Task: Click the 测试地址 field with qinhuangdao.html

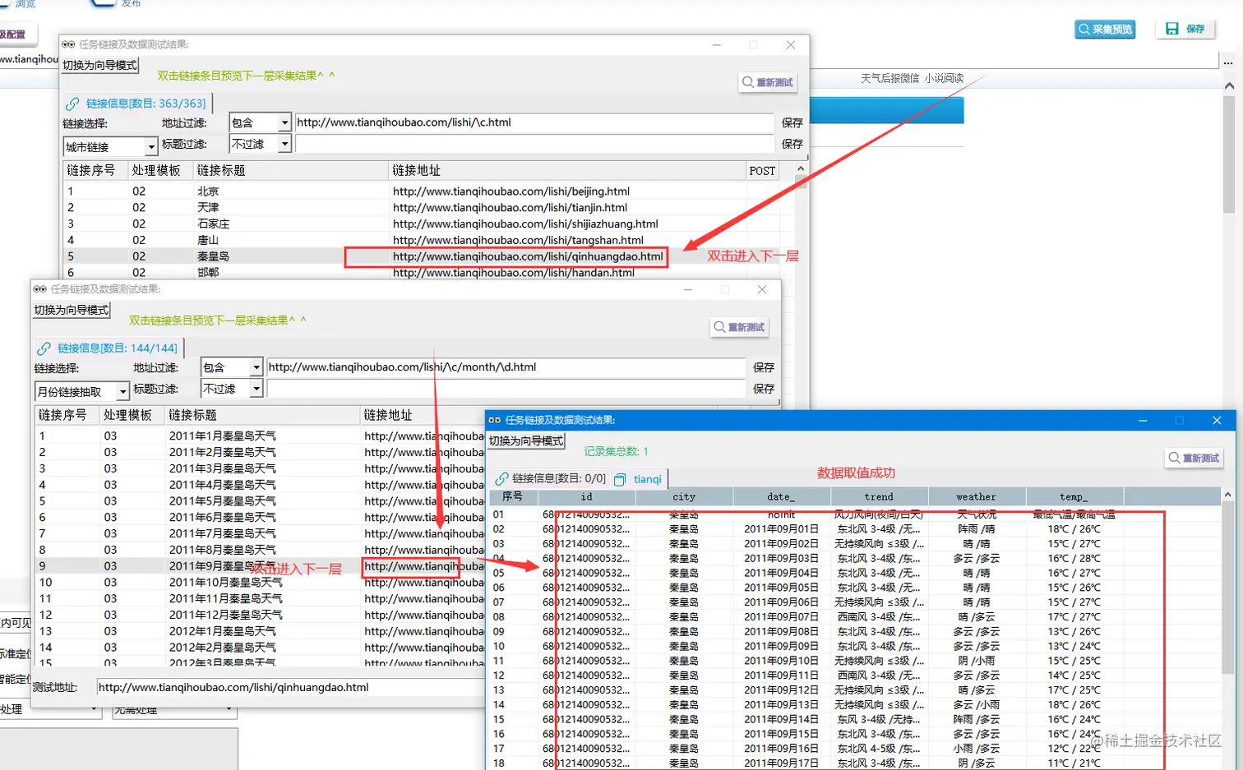Action: click(x=290, y=688)
